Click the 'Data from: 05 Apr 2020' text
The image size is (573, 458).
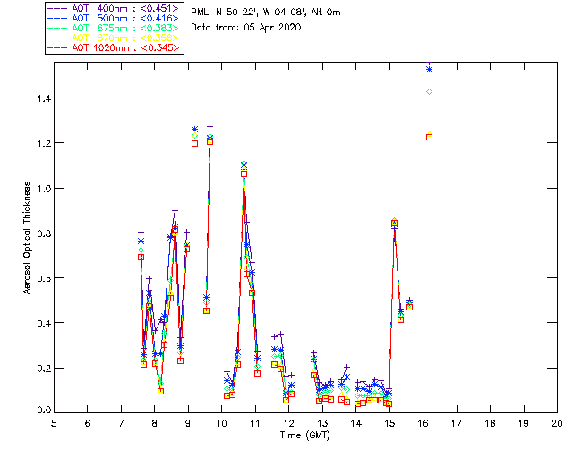point(246,28)
